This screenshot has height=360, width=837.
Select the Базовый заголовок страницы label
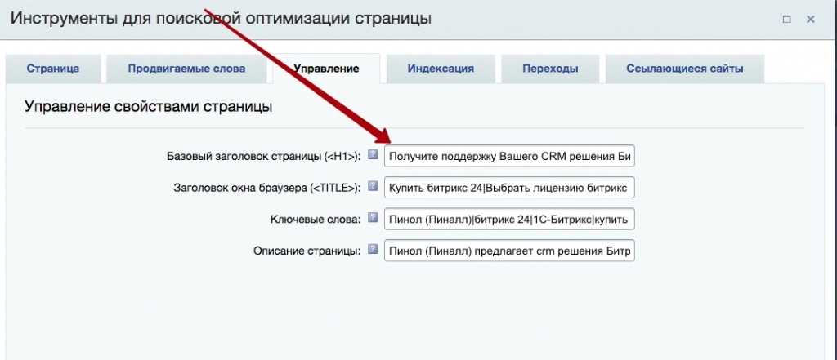point(264,156)
